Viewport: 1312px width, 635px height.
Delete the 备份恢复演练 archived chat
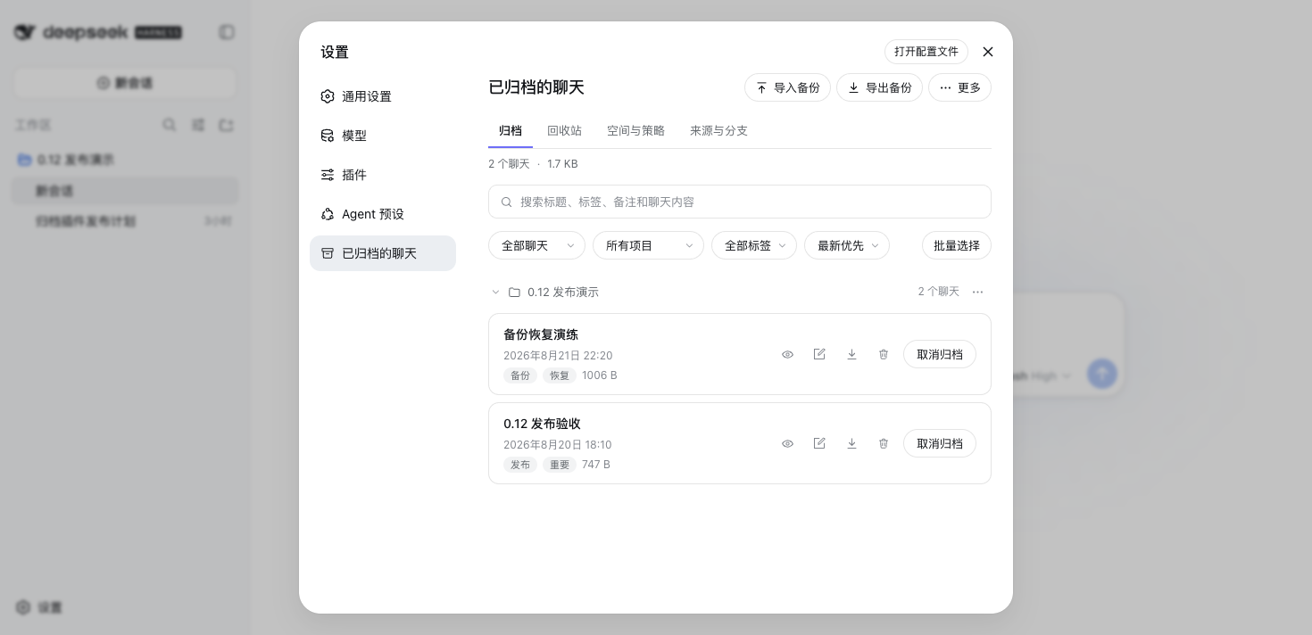pos(884,354)
